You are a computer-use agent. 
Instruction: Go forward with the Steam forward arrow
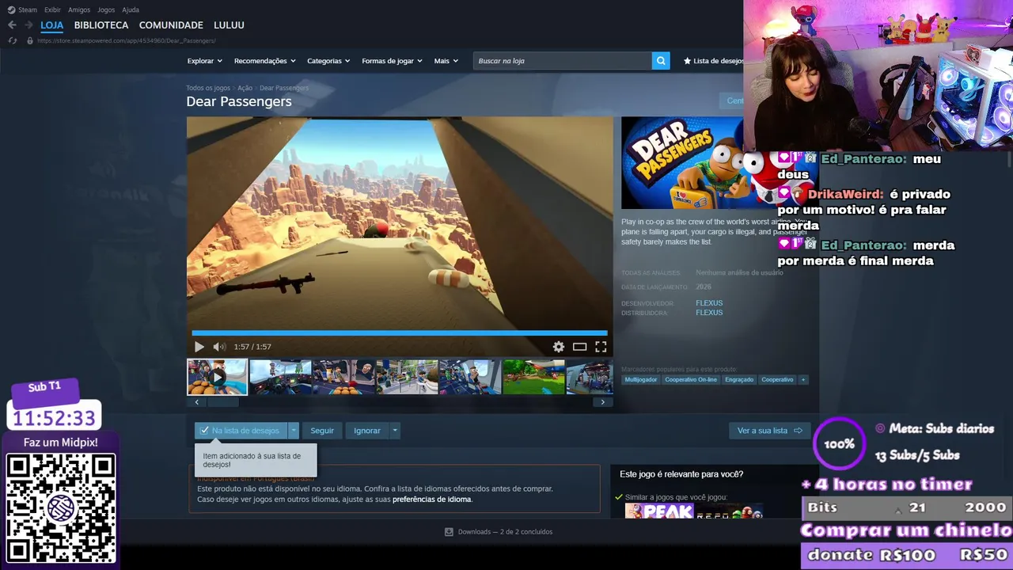pos(28,25)
